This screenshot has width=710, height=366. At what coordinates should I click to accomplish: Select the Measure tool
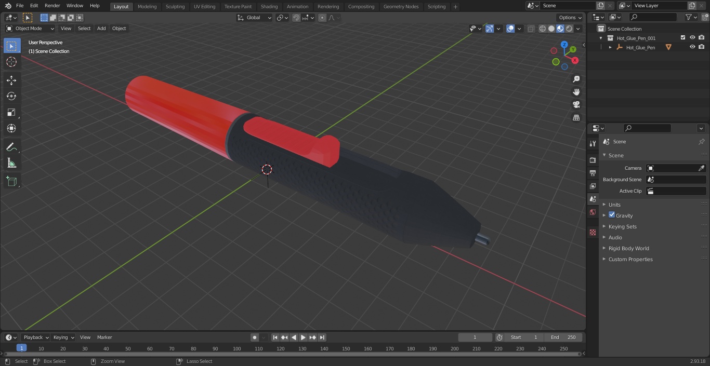11,164
